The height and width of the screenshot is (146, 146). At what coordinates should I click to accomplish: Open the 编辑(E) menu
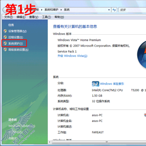point(21,17)
